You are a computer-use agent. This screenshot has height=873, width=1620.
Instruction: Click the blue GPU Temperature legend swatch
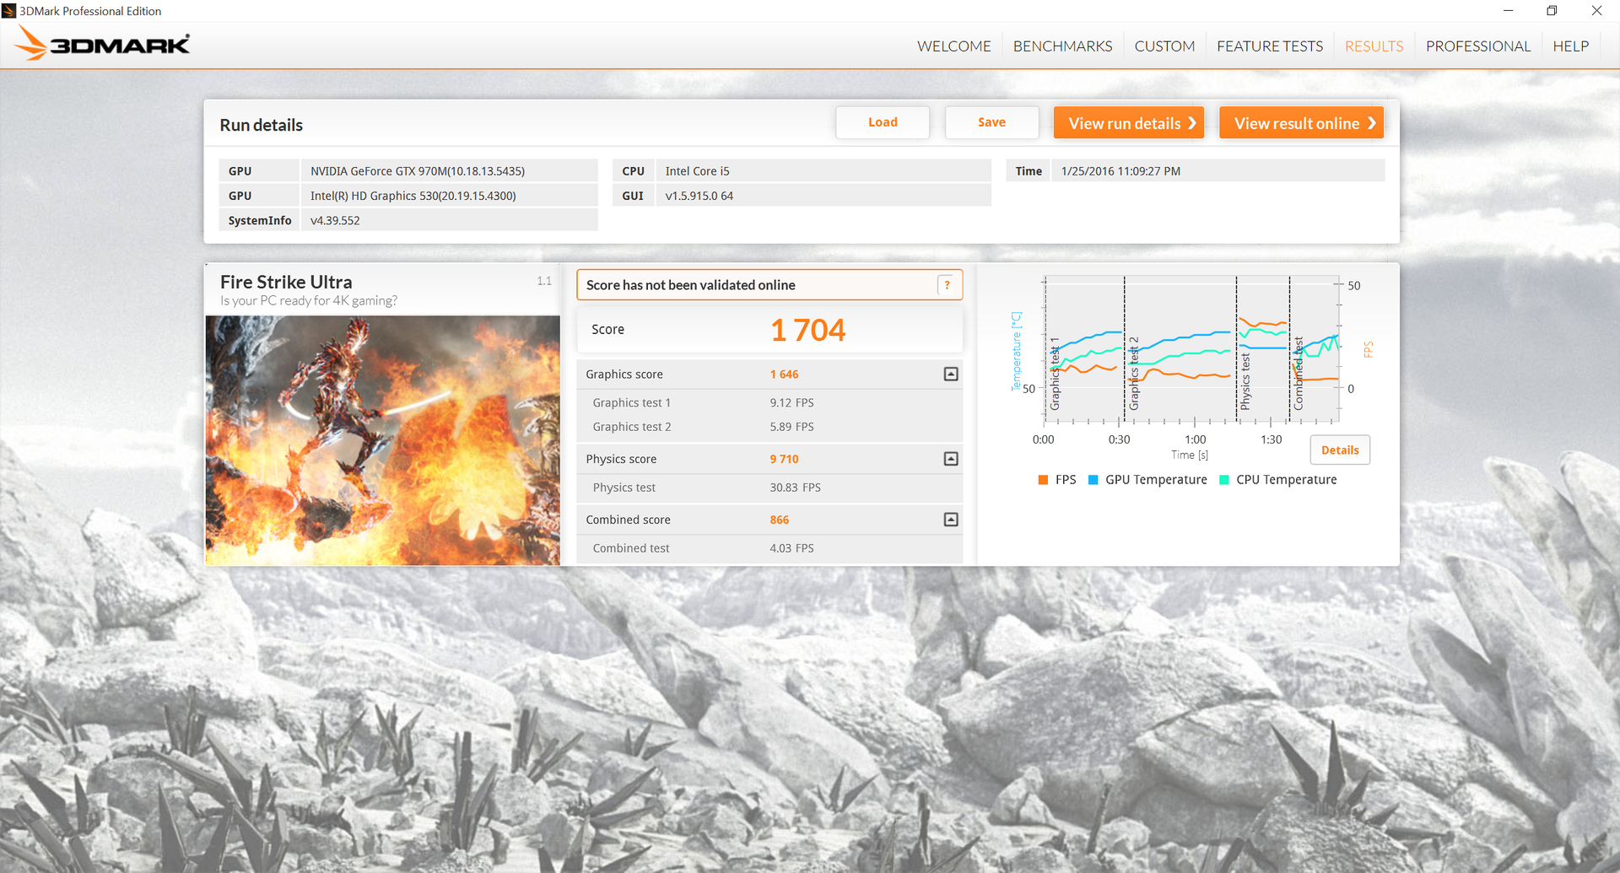click(1093, 480)
